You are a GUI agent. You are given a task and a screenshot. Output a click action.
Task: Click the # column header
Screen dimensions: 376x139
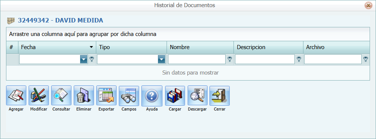tap(12, 47)
